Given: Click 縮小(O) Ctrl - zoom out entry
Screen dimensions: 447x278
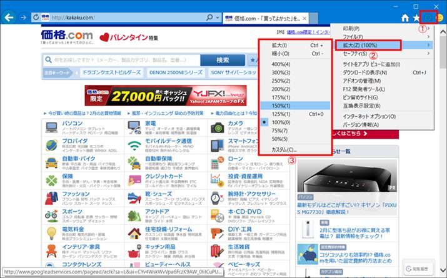Looking at the screenshot, I should click(x=295, y=54).
